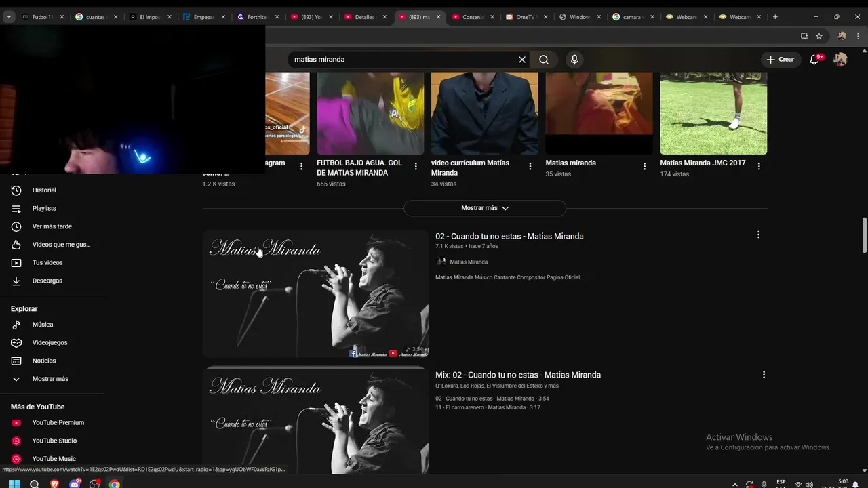
Task: Click the YouTube Studio logo icon
Action: (16, 441)
